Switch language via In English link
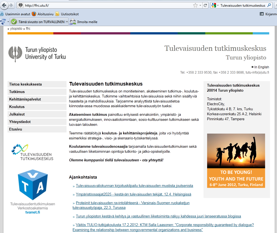Screen dimensions: 277x233 (x=262, y=67)
